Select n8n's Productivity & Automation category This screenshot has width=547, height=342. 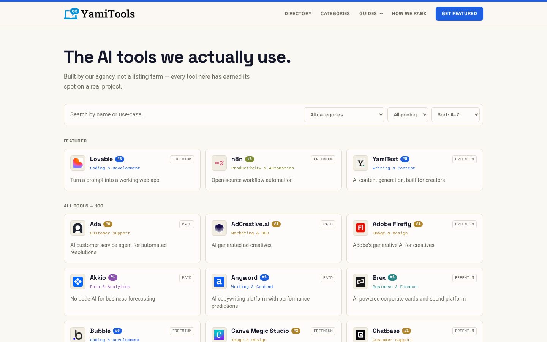coord(262,168)
